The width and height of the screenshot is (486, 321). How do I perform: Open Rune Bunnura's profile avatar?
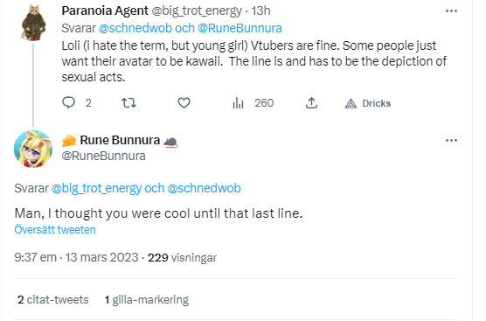click(x=33, y=149)
